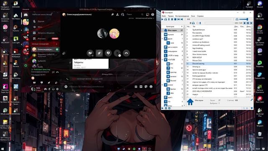Select the 'OOO HELLO MODERATOR' sound row

pos(219,91)
